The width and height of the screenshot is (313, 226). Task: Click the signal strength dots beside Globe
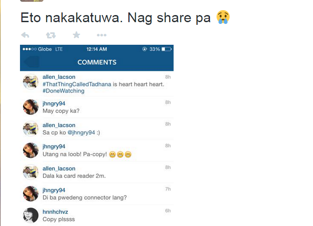point(30,49)
